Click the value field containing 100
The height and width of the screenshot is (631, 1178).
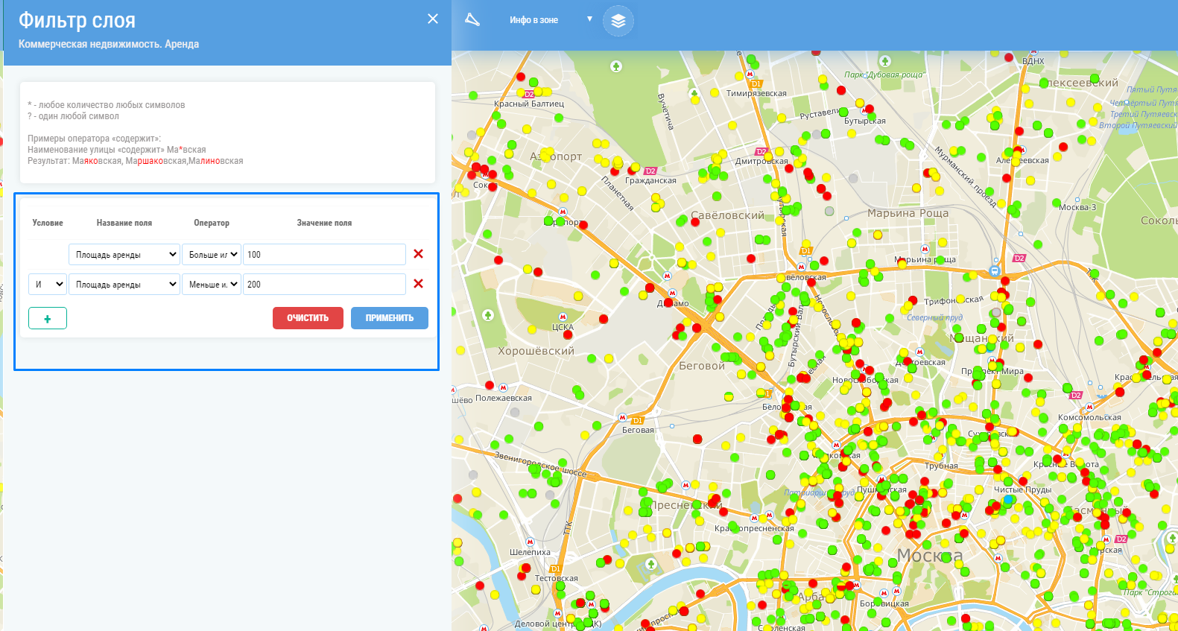coord(324,255)
